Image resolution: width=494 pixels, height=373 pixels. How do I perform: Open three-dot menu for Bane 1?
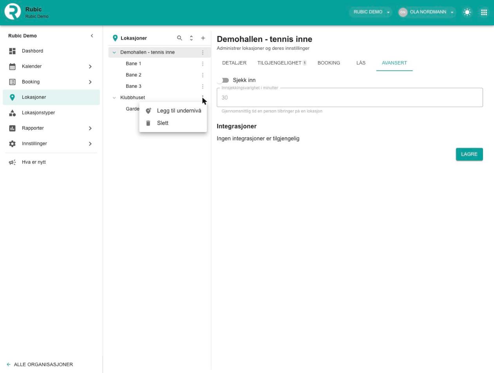203,63
